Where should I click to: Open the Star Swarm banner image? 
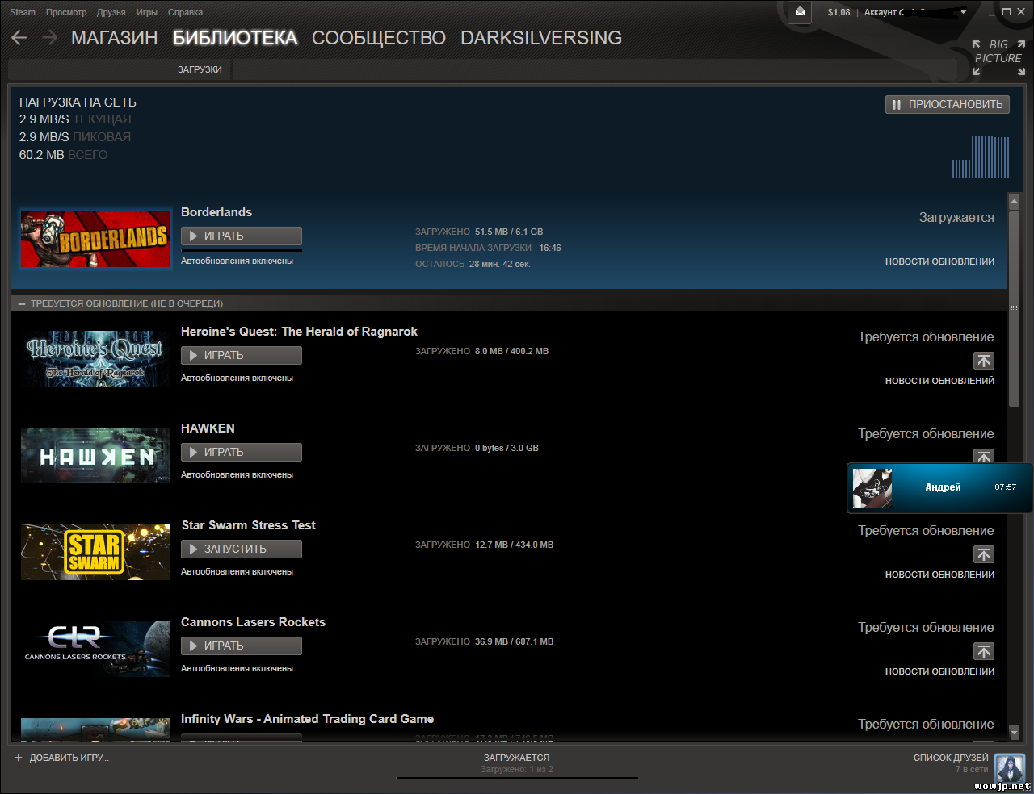pos(95,552)
